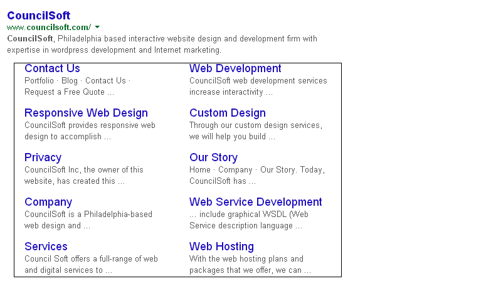Click the 'With the web hosting plans' snippet
The image size is (496, 281).
click(x=250, y=264)
